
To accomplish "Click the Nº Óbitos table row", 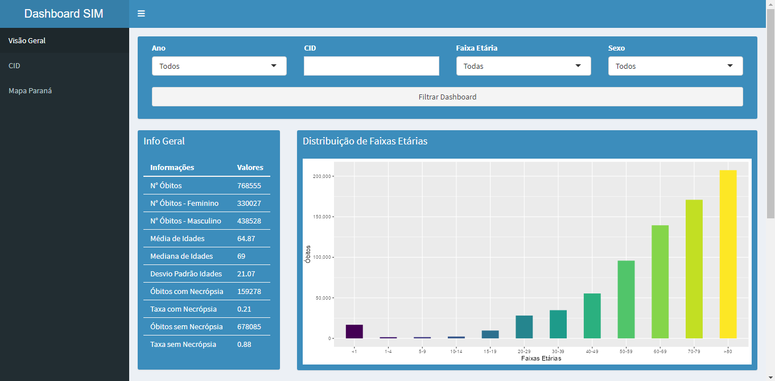I will (x=207, y=186).
